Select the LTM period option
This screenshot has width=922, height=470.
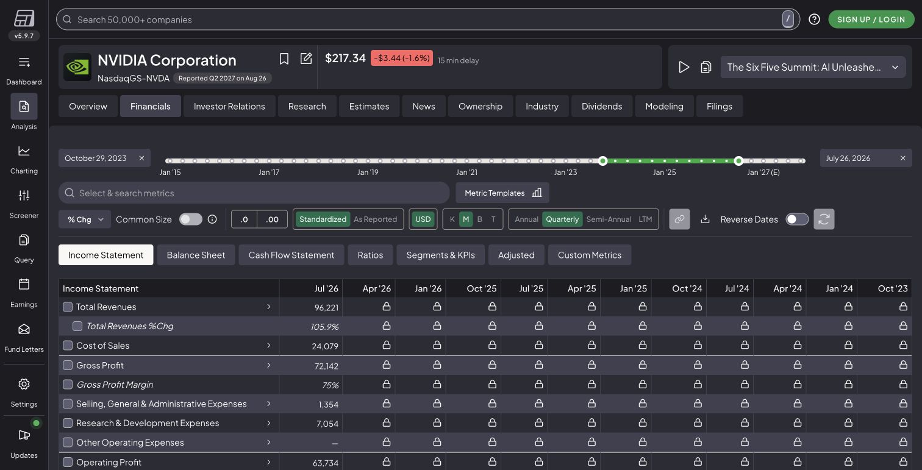[x=645, y=219]
